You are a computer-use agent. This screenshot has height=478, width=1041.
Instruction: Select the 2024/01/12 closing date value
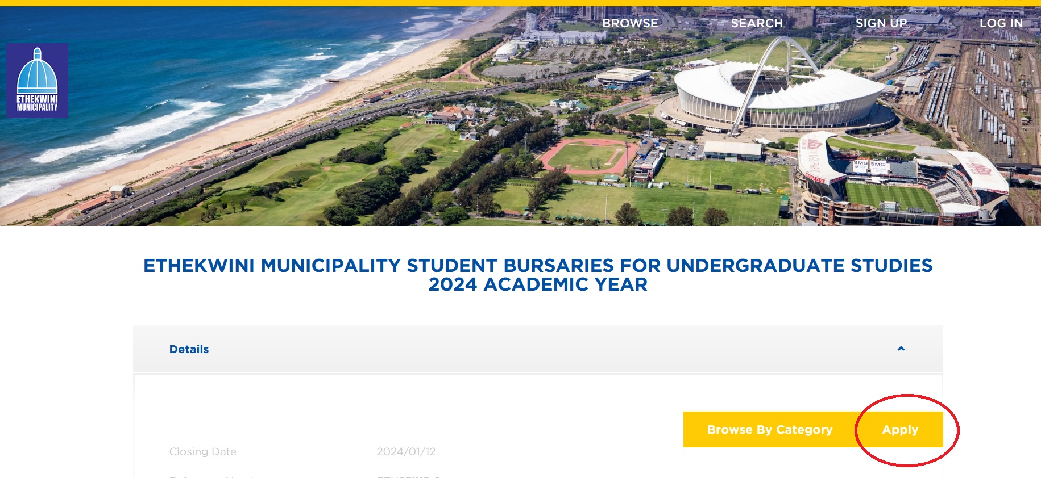pos(406,452)
